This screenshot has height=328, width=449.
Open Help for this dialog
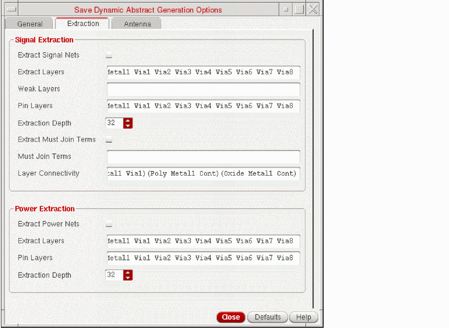click(304, 317)
